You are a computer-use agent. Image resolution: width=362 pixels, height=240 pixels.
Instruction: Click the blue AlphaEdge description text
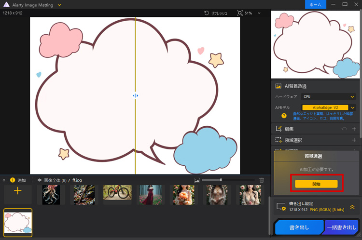[323, 116]
